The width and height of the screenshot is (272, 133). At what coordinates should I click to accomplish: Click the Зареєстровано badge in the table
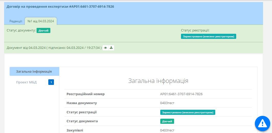[188, 112]
